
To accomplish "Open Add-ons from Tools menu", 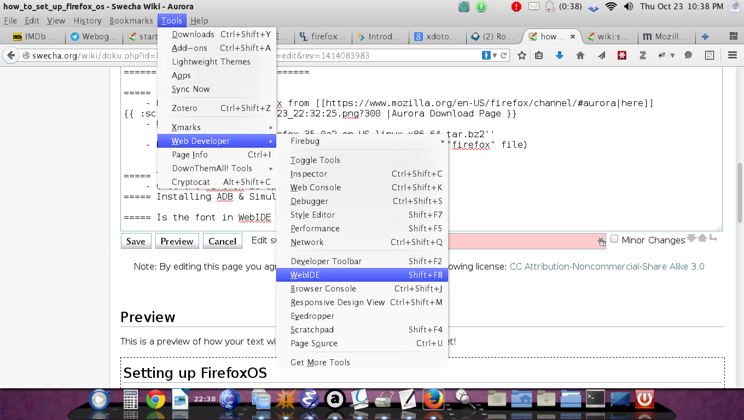I will 217,48.
